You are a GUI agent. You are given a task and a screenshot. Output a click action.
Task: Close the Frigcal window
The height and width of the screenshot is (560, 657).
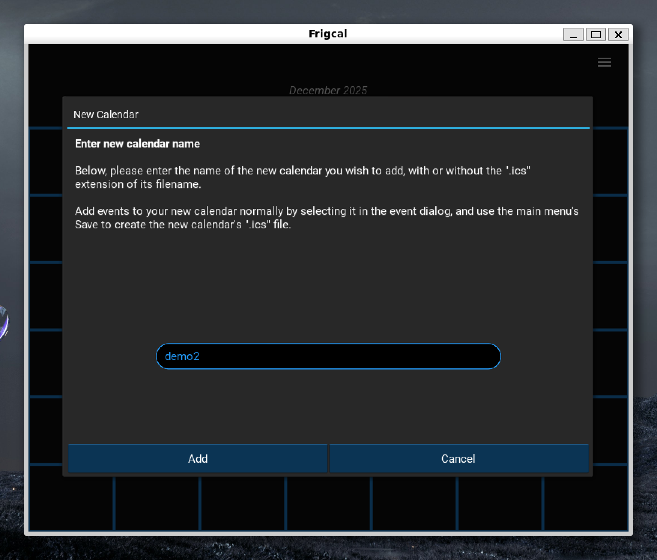pos(618,35)
